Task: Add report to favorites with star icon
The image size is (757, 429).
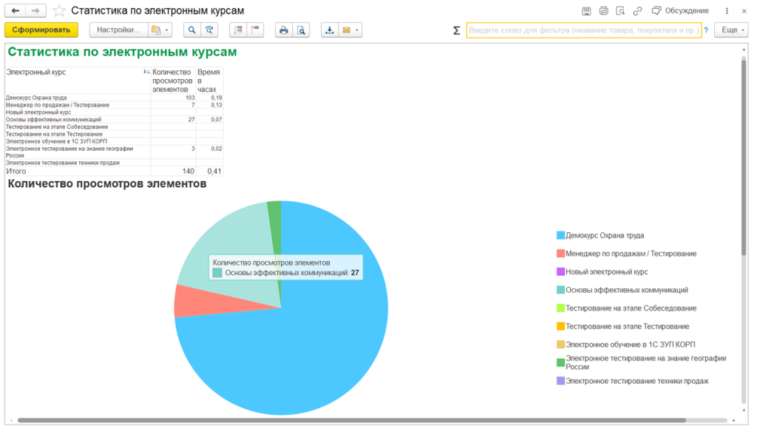Action: (59, 11)
